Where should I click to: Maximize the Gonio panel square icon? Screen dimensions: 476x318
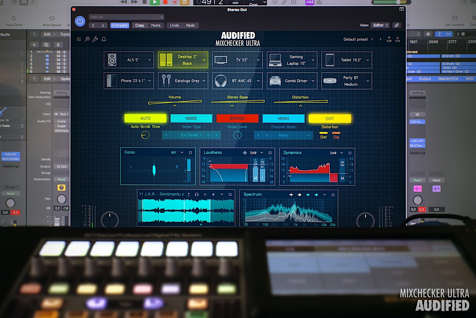click(x=190, y=153)
